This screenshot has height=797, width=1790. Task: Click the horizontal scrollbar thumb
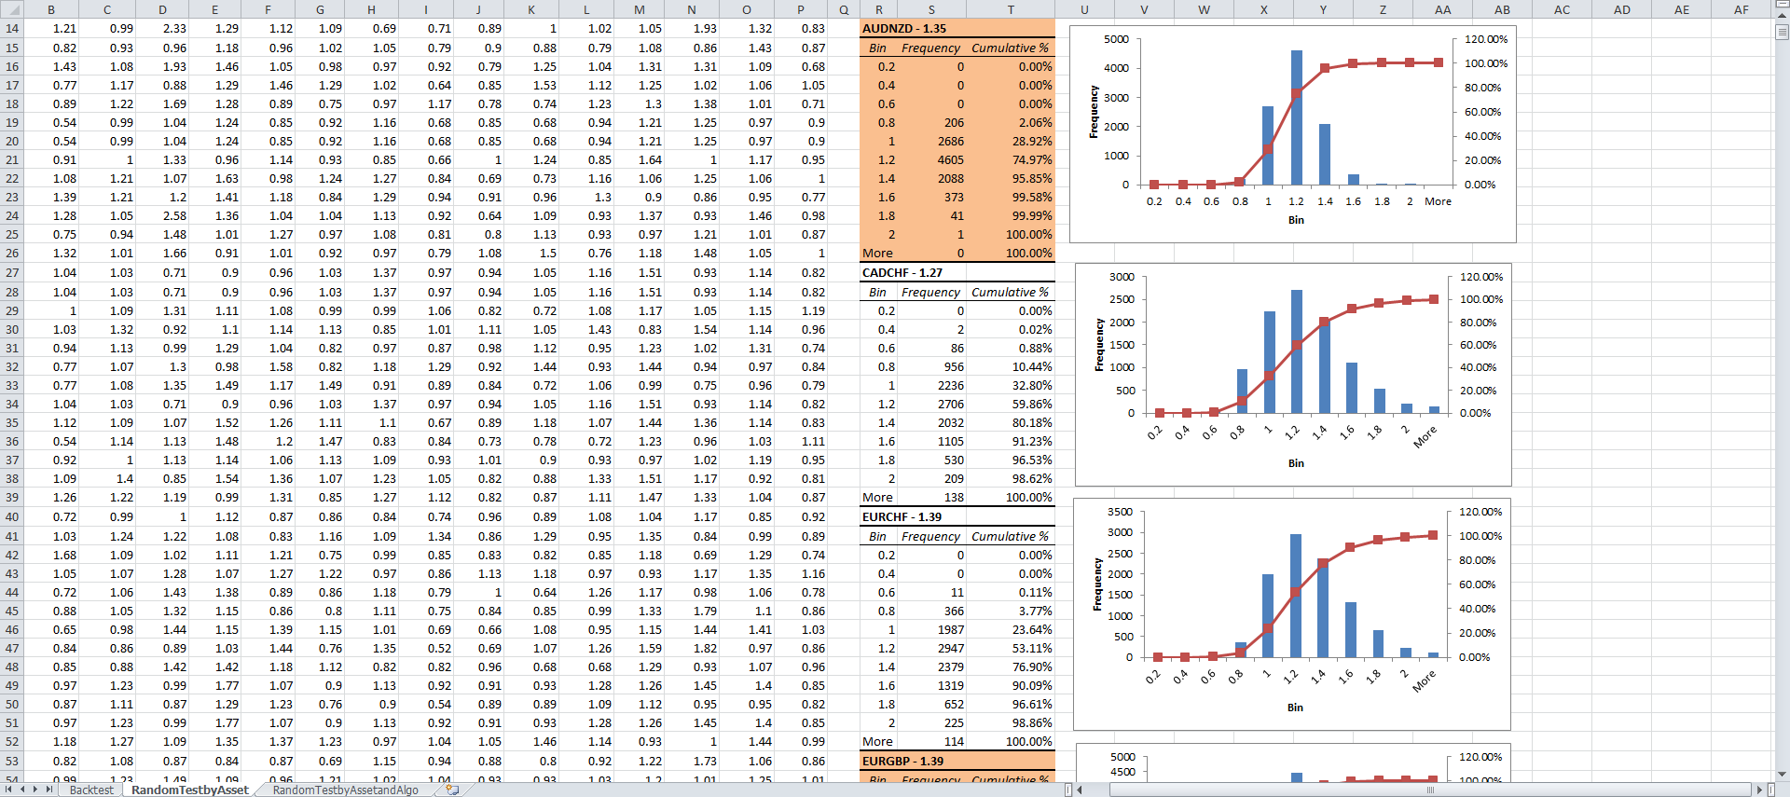click(x=1430, y=790)
